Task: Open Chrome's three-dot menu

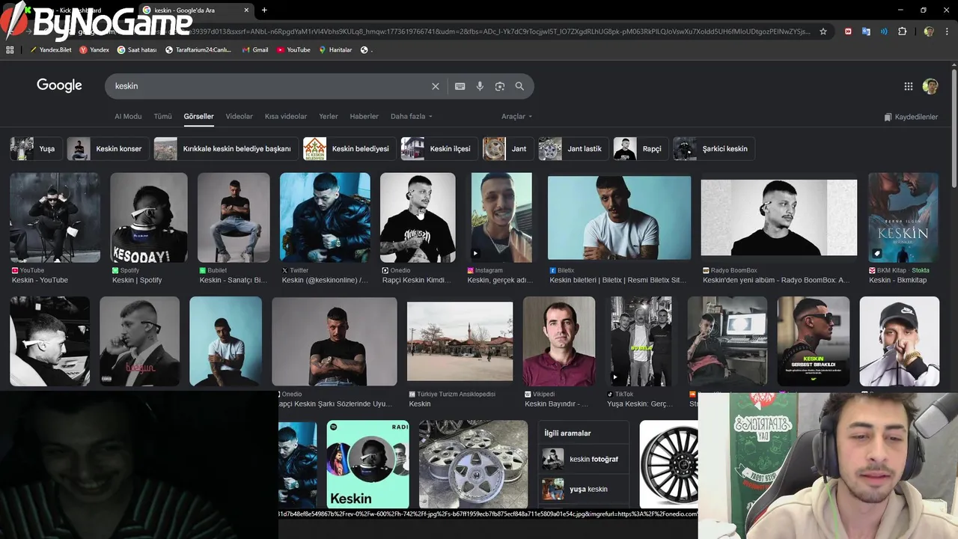Action: tap(947, 31)
